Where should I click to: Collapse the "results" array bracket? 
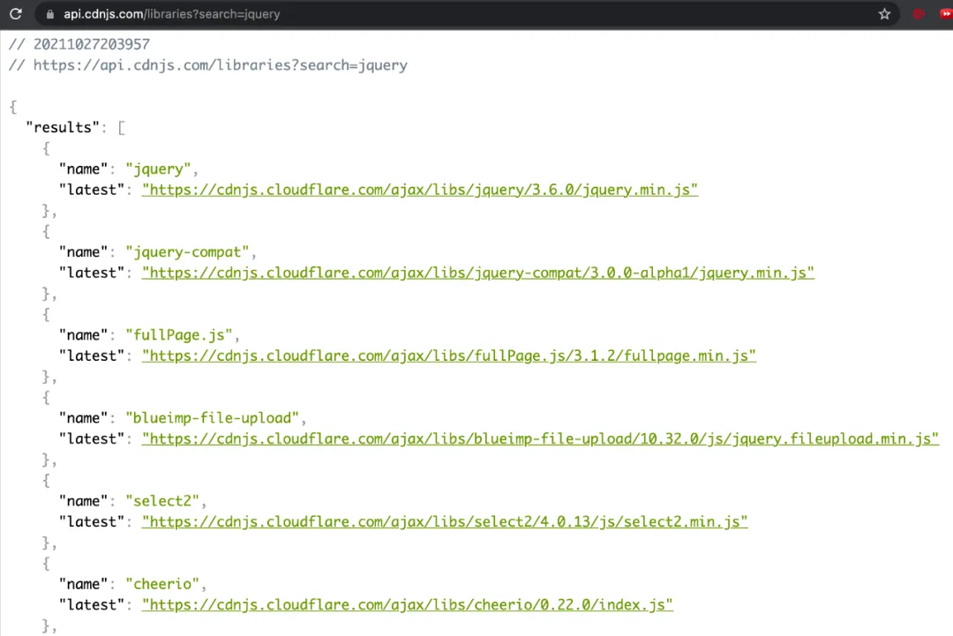pos(122,128)
